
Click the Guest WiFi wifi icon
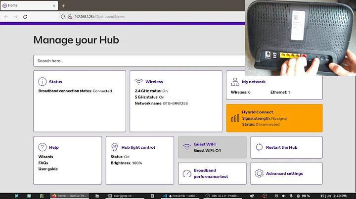coord(187,147)
